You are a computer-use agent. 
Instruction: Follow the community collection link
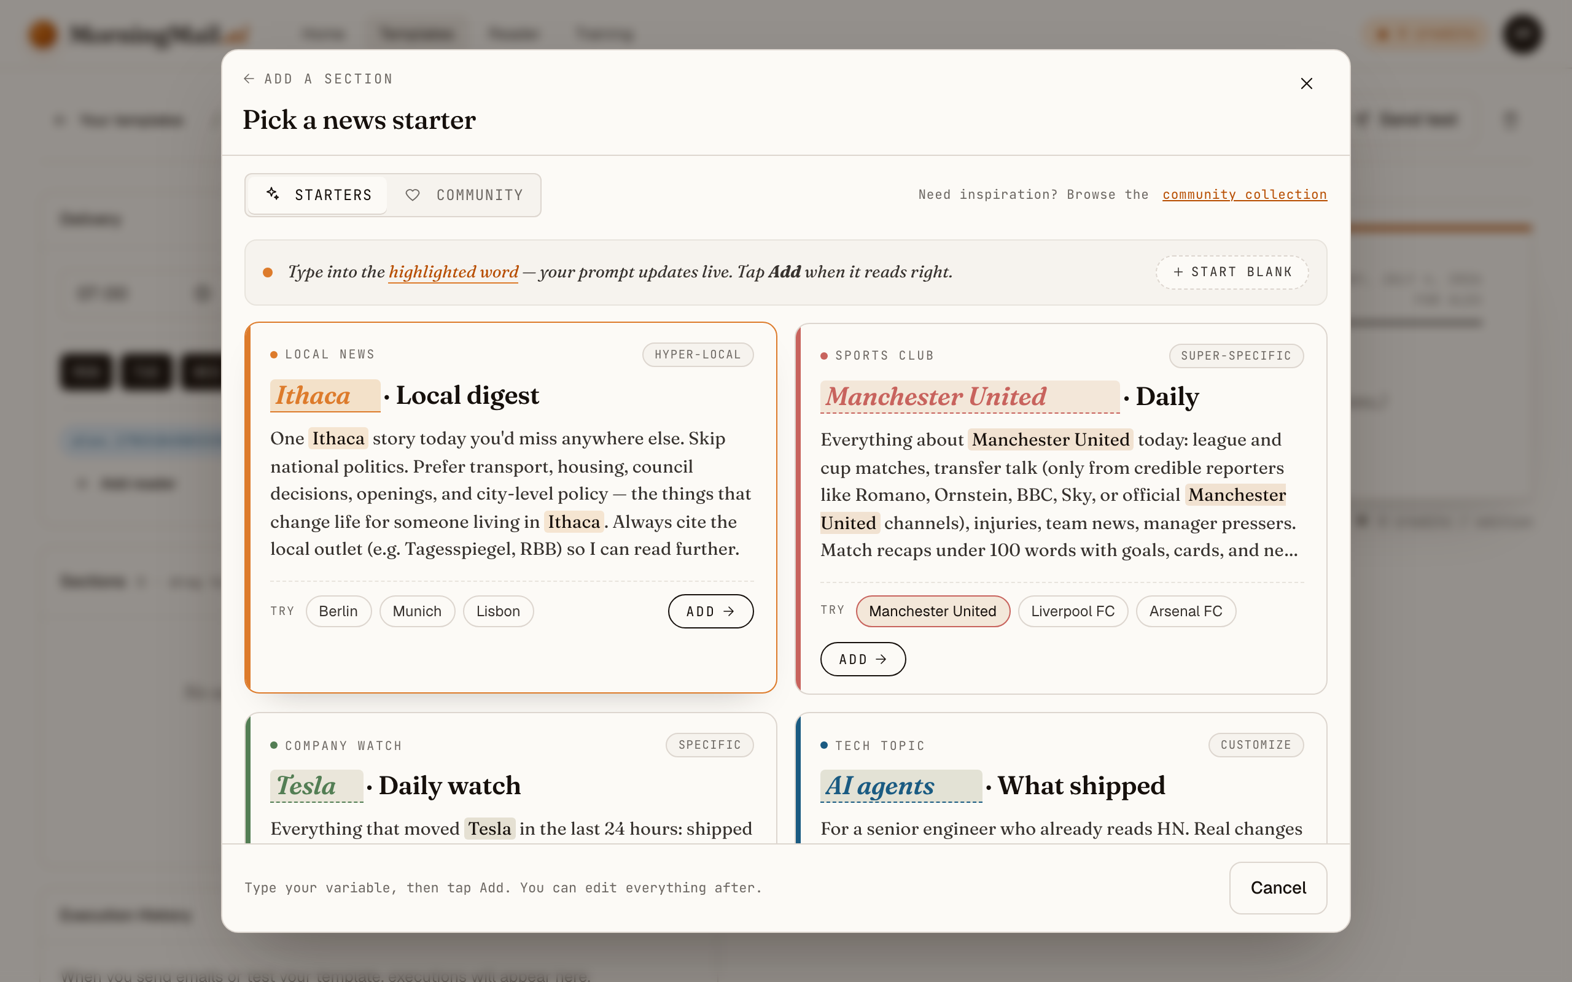1245,195
